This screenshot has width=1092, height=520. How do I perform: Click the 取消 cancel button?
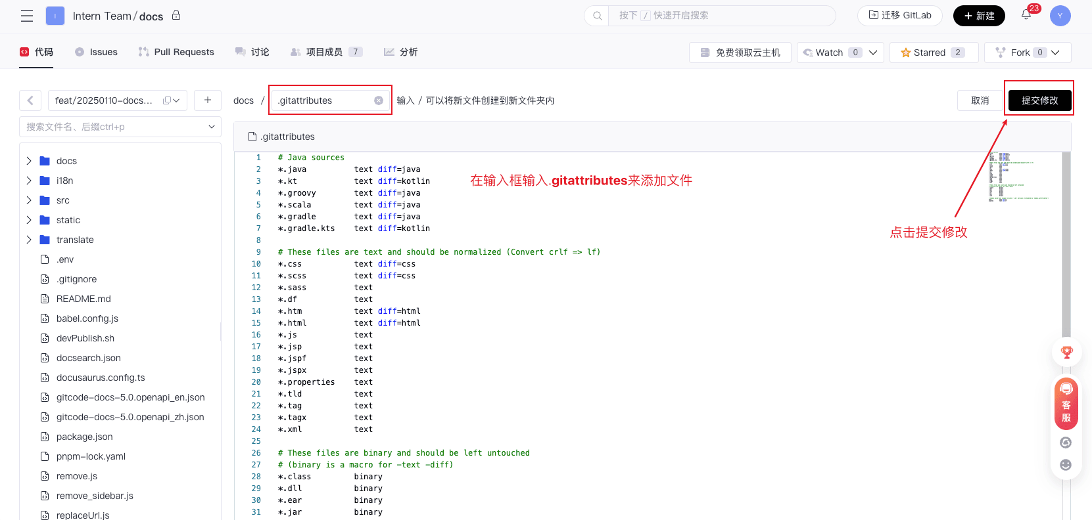[x=980, y=100]
